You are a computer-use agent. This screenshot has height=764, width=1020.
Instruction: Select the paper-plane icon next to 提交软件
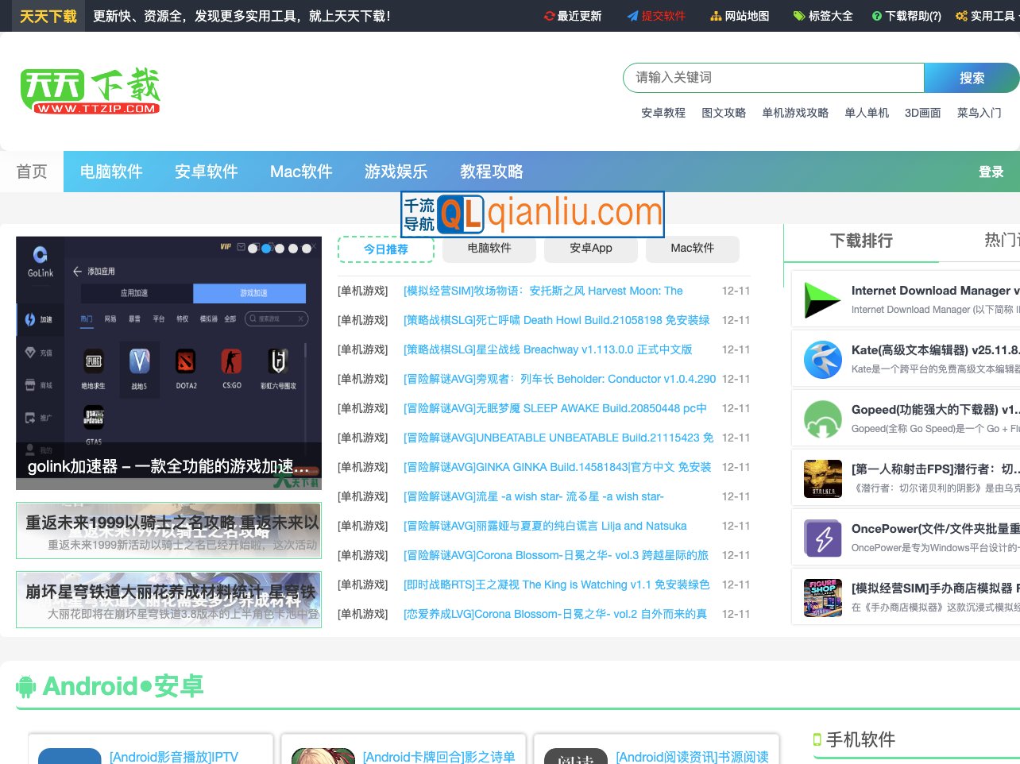pyautogui.click(x=632, y=15)
